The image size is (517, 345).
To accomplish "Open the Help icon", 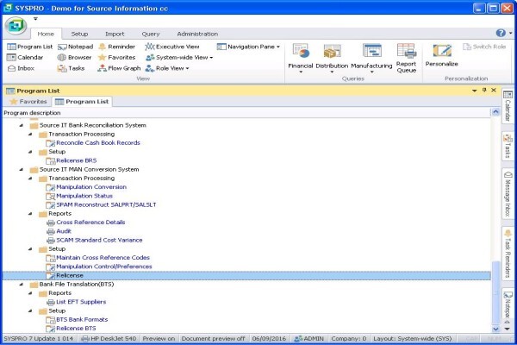I will pos(501,33).
